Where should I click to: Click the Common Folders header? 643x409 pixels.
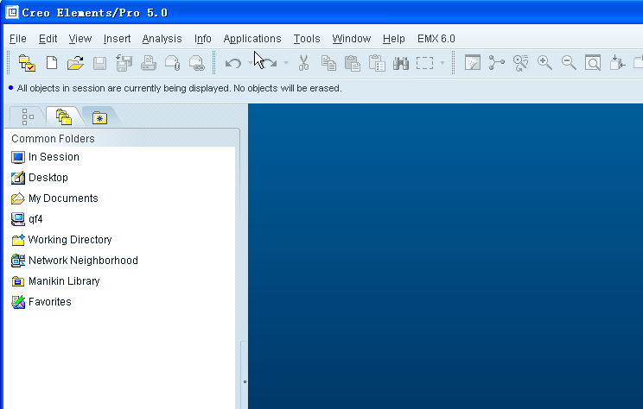coord(53,139)
